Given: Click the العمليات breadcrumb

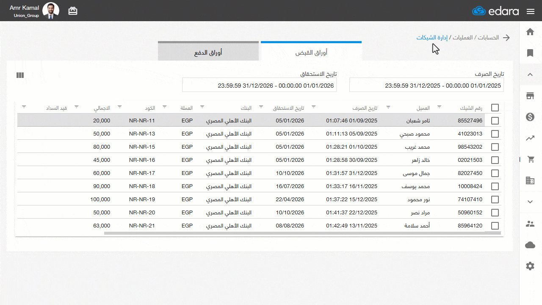Looking at the screenshot, I should click(463, 38).
